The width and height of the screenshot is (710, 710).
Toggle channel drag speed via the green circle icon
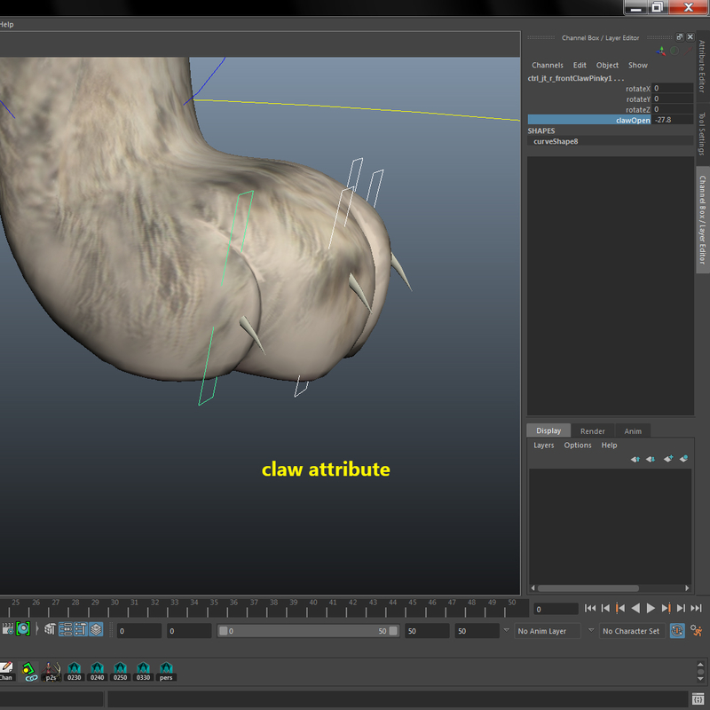pyautogui.click(x=675, y=51)
